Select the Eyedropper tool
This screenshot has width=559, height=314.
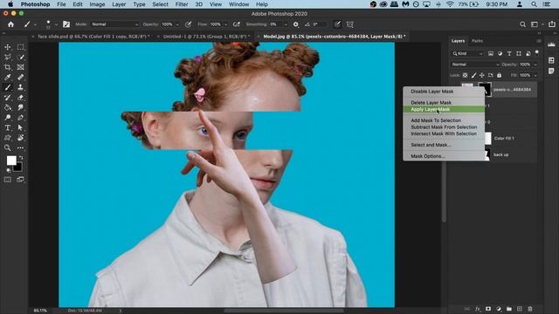pos(8,77)
